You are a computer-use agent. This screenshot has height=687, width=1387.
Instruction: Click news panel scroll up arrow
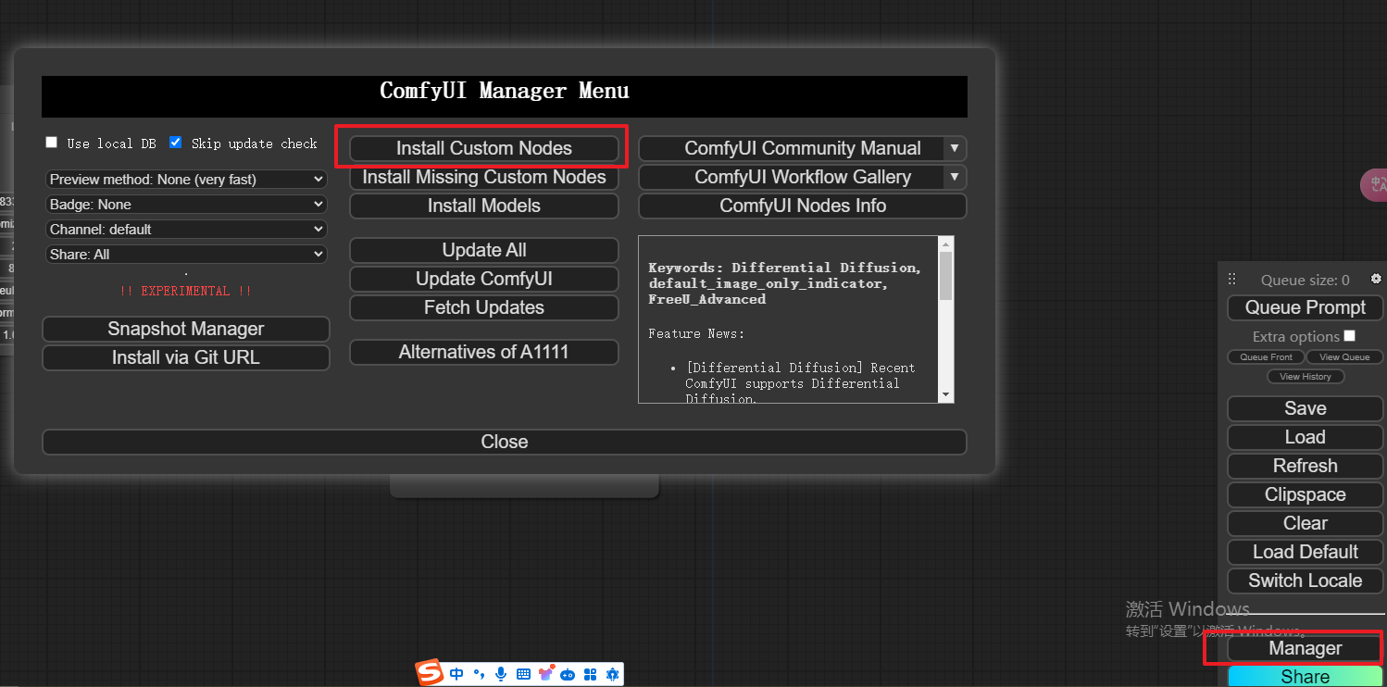[x=945, y=244]
